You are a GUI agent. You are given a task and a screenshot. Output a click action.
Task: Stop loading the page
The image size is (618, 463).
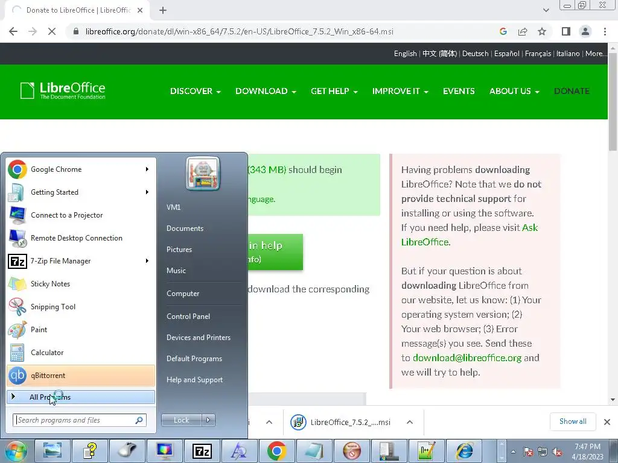click(52, 31)
